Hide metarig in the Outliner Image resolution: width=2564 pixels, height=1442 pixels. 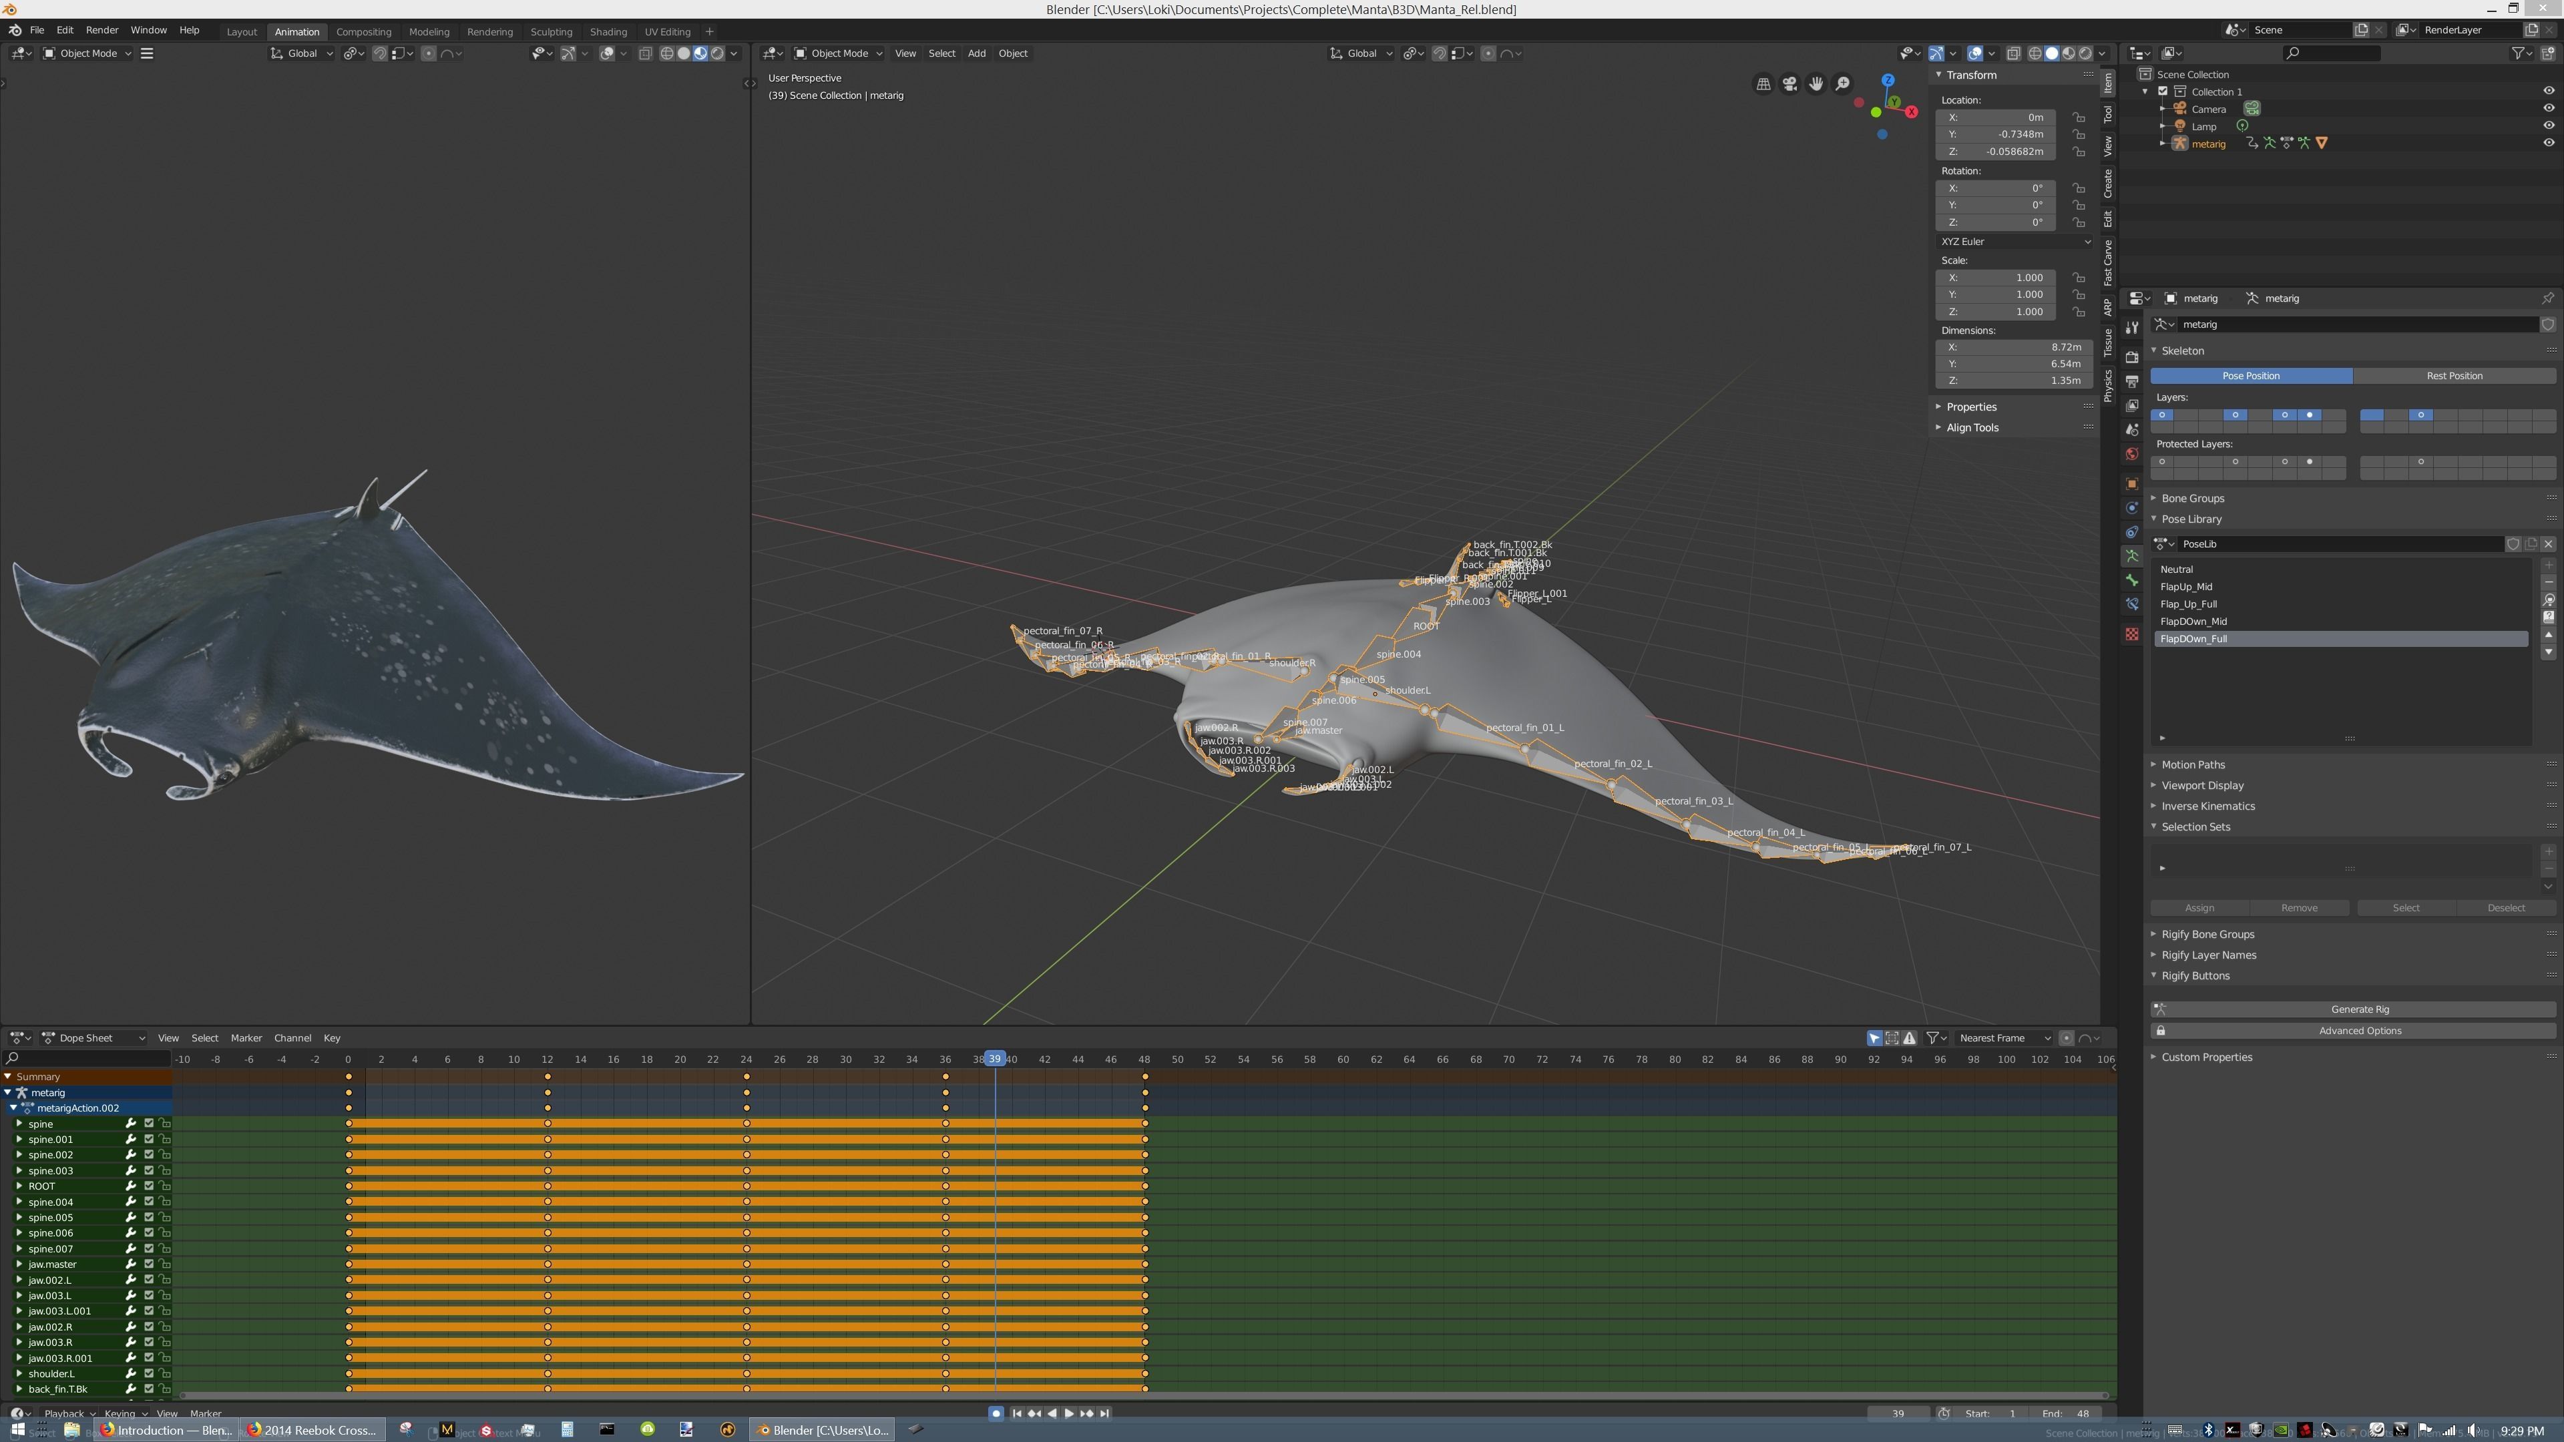point(2549,144)
